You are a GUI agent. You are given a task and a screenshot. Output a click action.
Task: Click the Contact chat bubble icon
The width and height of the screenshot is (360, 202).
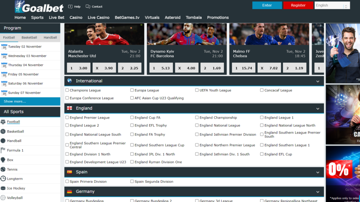pos(88,7)
